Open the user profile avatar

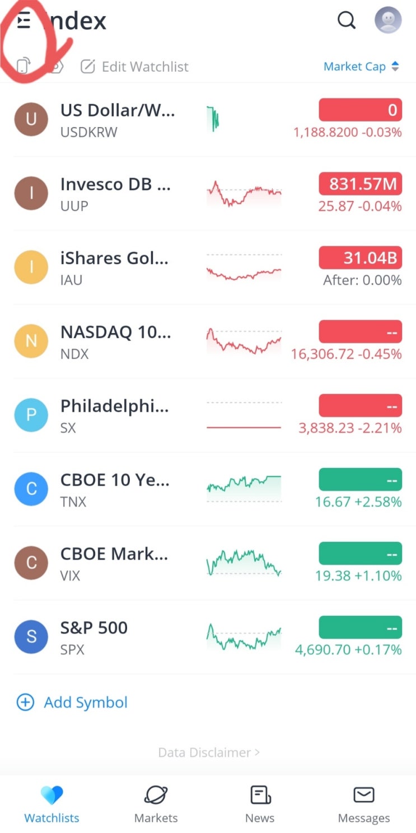[388, 20]
